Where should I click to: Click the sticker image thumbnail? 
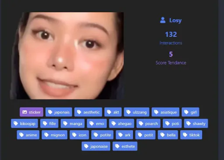point(67,56)
